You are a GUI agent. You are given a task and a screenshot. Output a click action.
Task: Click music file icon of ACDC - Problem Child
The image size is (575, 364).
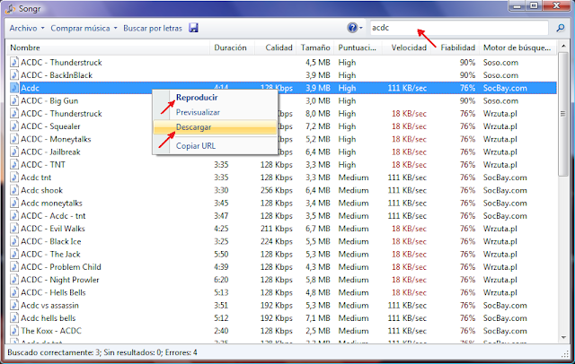(x=14, y=267)
